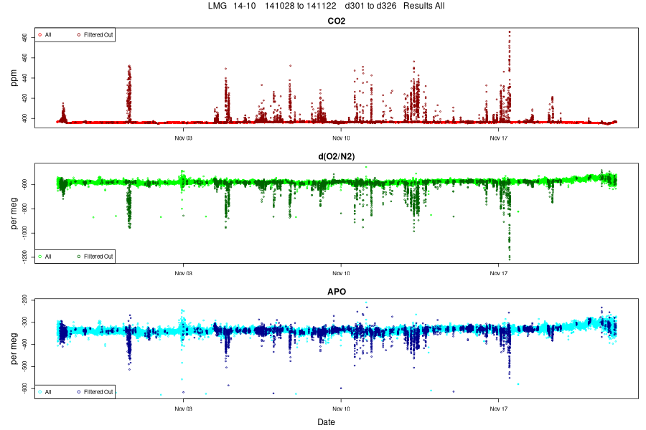Click the 'ppm' y-axis label
Image resolution: width=646 pixels, height=430 pixels.
(x=14, y=78)
